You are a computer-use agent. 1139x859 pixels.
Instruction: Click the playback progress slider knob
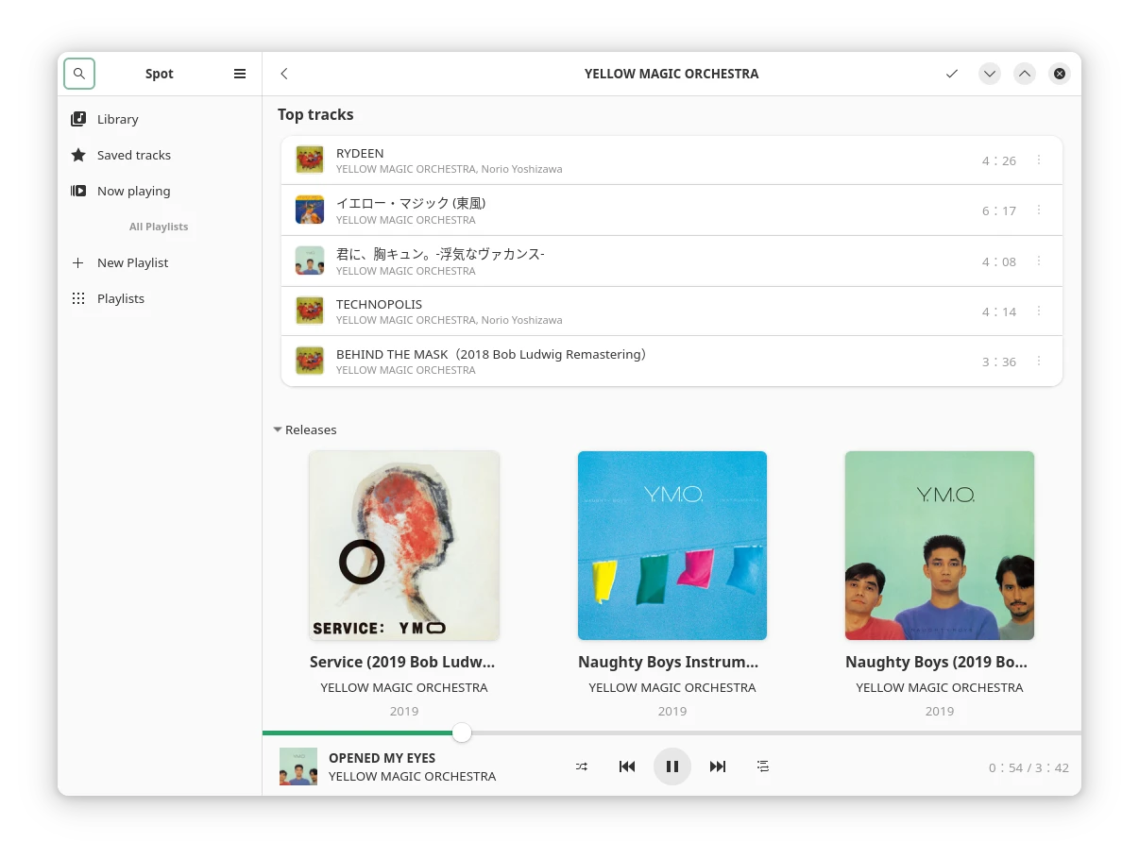click(462, 733)
